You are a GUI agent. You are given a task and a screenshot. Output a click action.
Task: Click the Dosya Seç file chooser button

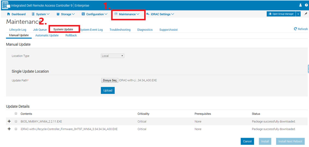click(x=110, y=80)
